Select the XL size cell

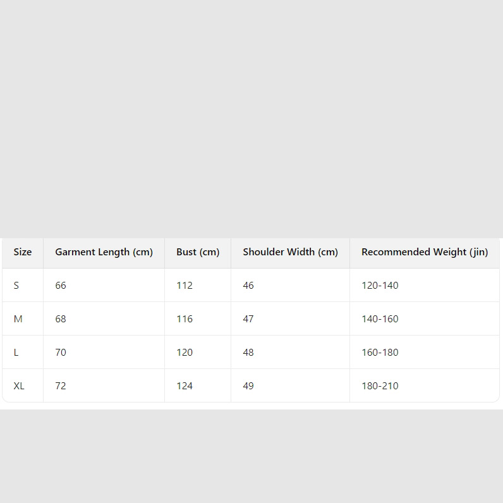click(x=19, y=386)
